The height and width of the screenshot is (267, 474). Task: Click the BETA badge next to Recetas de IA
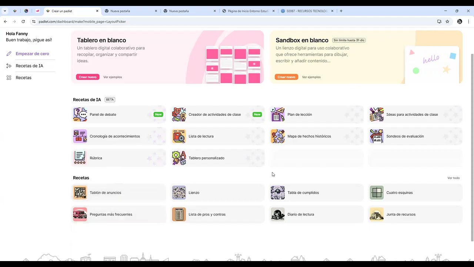pos(110,99)
